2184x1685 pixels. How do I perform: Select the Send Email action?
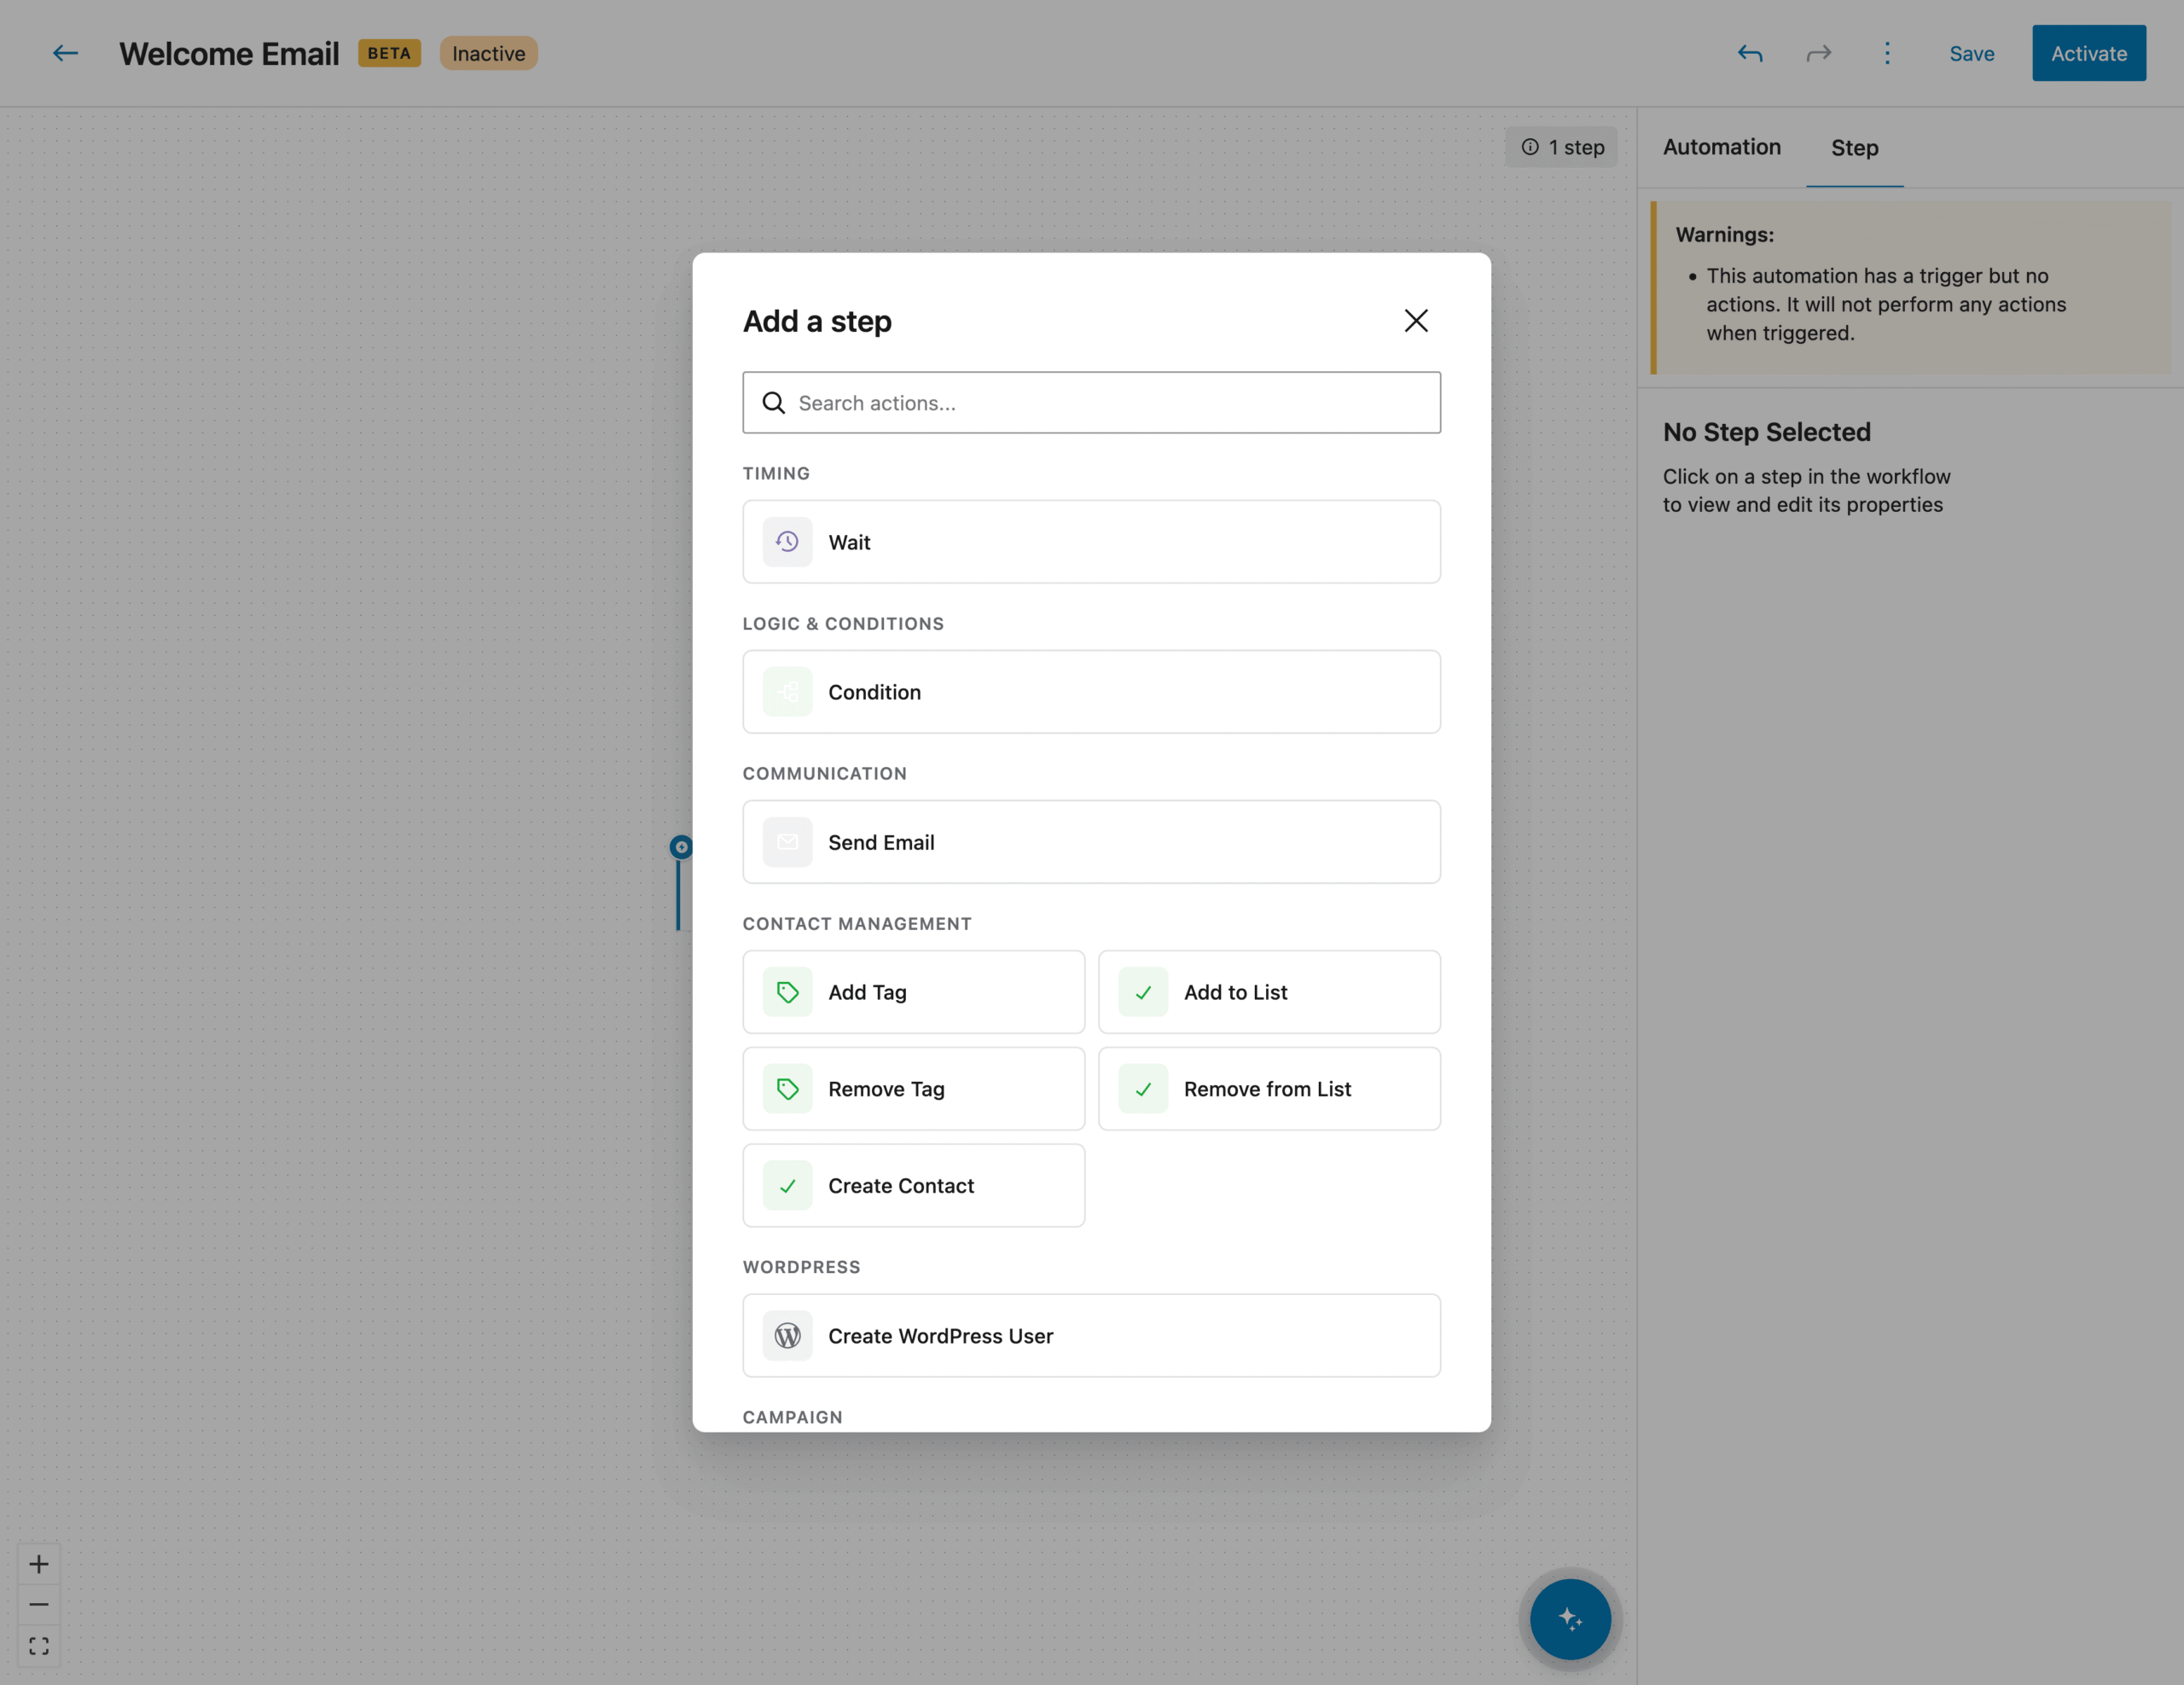pyautogui.click(x=1091, y=842)
